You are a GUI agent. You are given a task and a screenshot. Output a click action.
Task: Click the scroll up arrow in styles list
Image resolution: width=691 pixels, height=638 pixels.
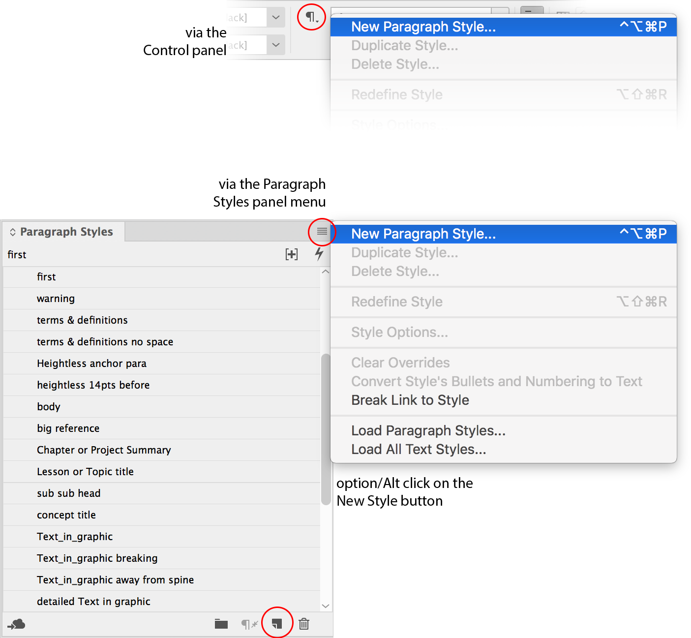point(325,272)
